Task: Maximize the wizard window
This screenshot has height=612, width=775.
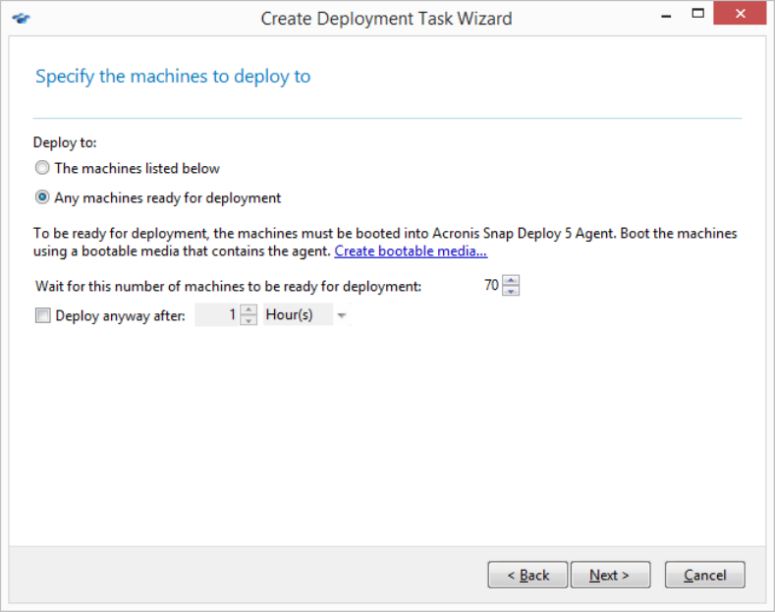Action: tap(698, 14)
